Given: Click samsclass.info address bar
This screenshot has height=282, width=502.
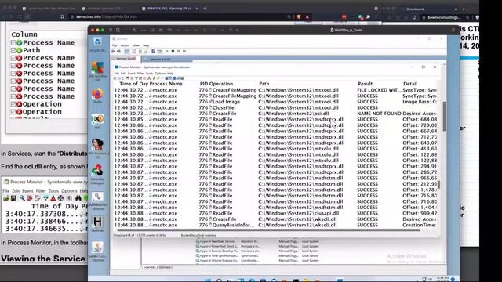Looking at the screenshot, I should click(180, 16).
